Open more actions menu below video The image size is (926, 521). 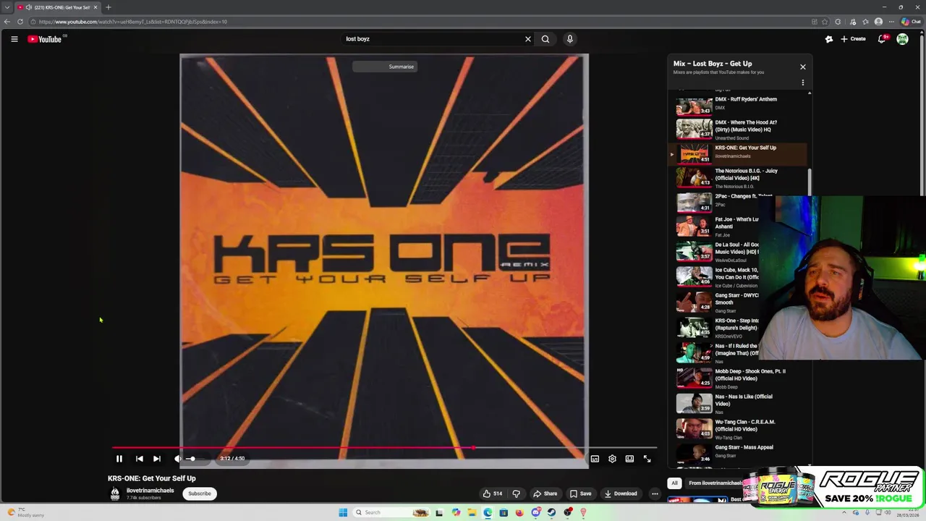(655, 494)
